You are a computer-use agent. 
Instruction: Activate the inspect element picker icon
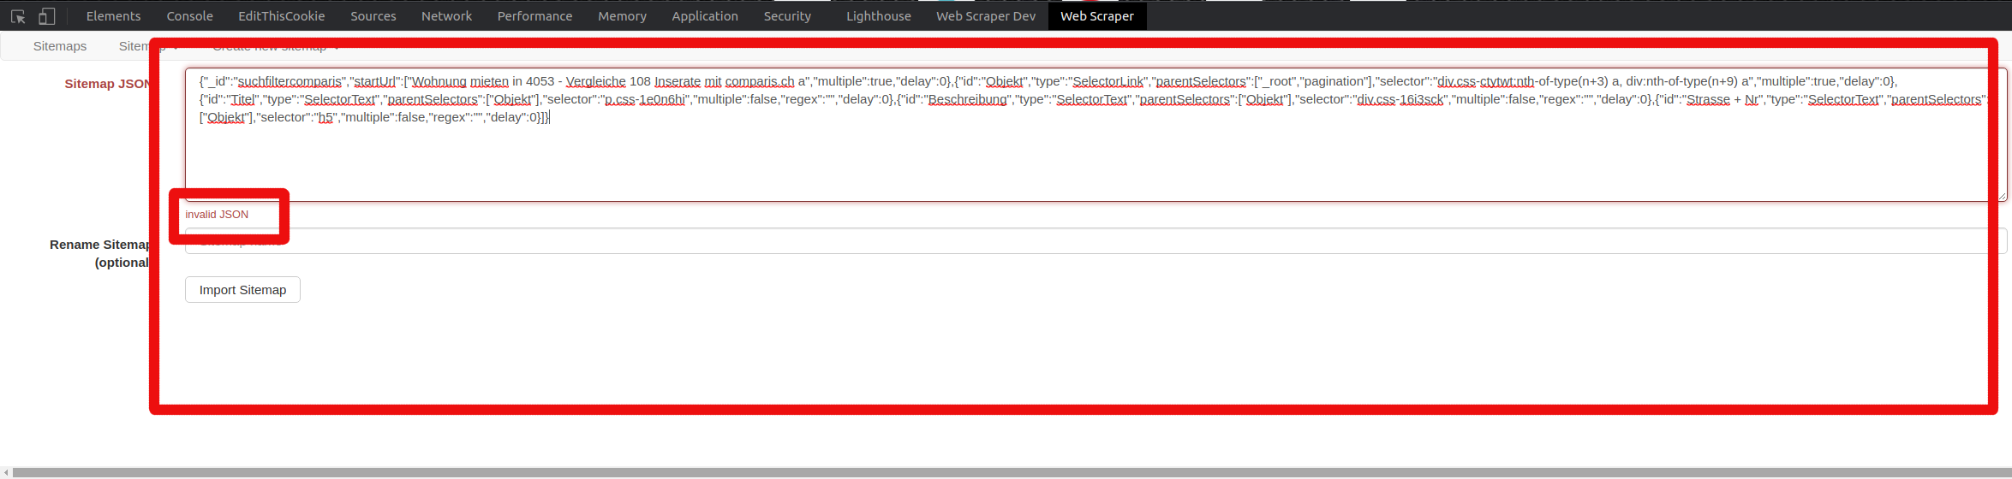18,16
